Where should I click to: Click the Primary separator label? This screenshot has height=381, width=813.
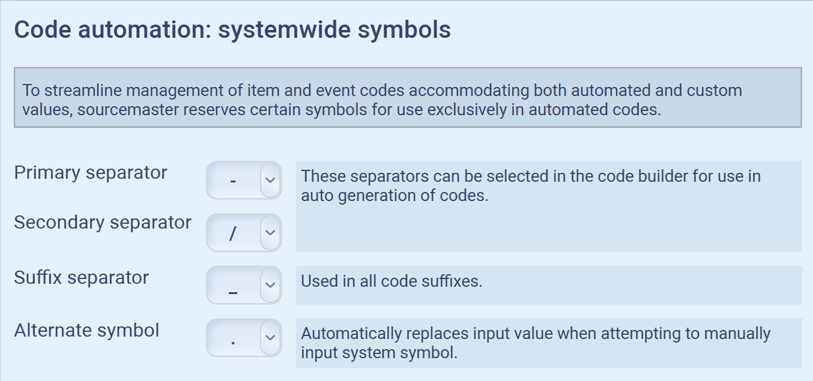point(91,173)
